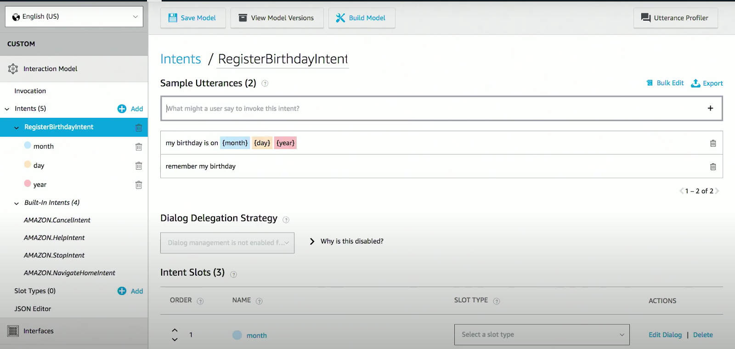Click the Interaction Model gear icon
Viewport: 735px width, 349px height.
13,69
